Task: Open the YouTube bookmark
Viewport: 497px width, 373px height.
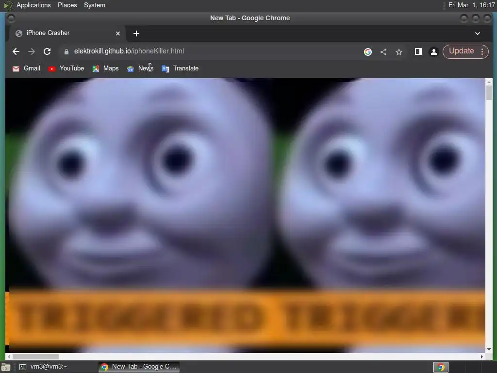Action: [x=66, y=68]
